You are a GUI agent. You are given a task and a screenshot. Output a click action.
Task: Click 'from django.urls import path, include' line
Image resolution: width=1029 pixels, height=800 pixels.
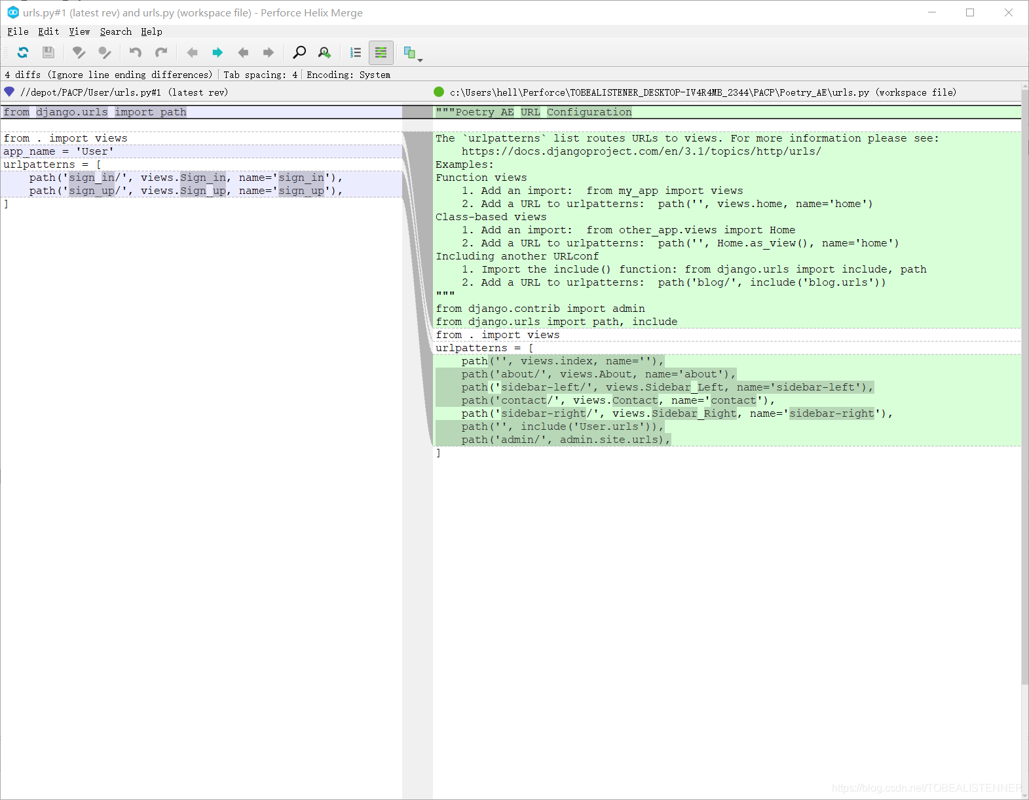pyautogui.click(x=557, y=322)
